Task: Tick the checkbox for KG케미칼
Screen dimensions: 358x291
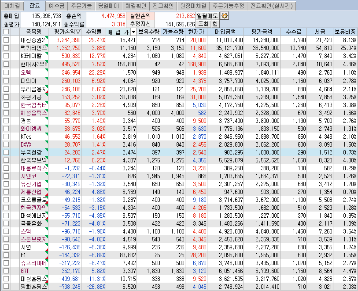Action: [x=6, y=56]
